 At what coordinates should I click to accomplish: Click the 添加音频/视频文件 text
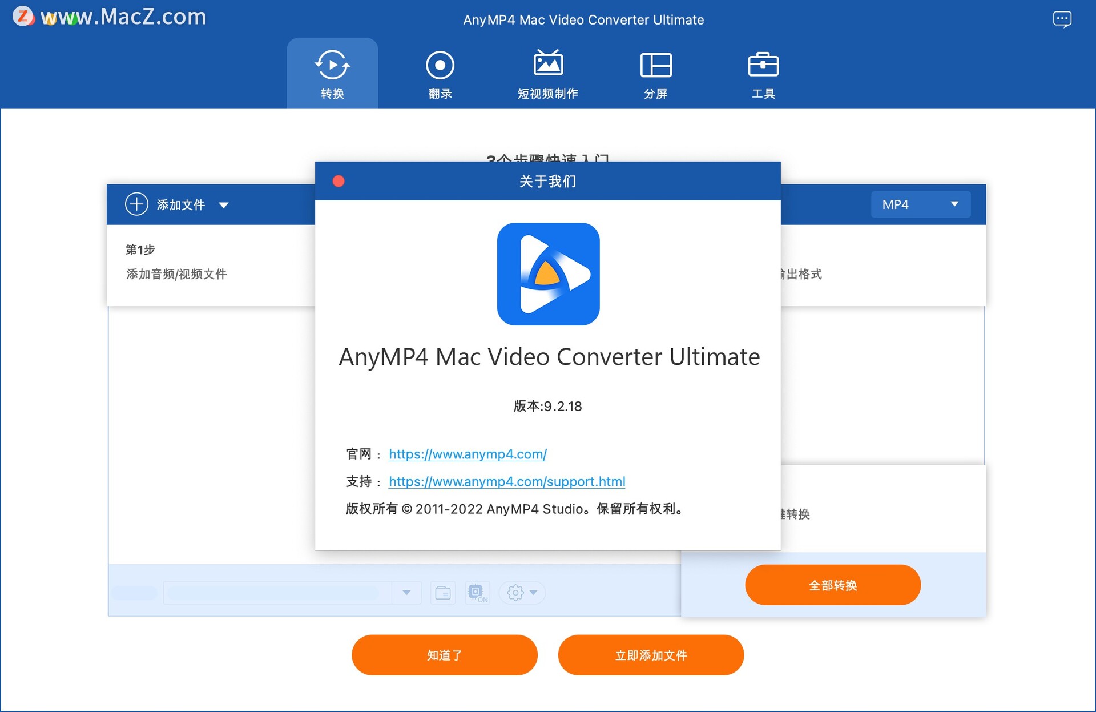tap(176, 274)
